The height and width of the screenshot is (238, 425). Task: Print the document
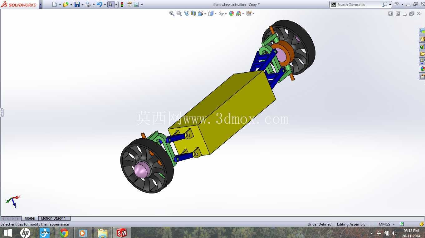pos(88,4)
